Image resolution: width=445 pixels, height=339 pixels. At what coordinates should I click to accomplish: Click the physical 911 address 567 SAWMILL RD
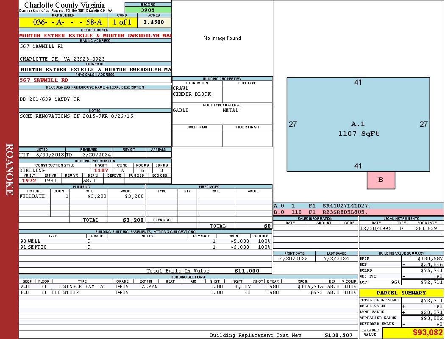44,80
